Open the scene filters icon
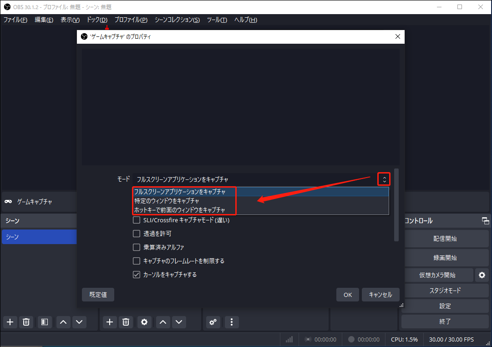 pos(44,322)
